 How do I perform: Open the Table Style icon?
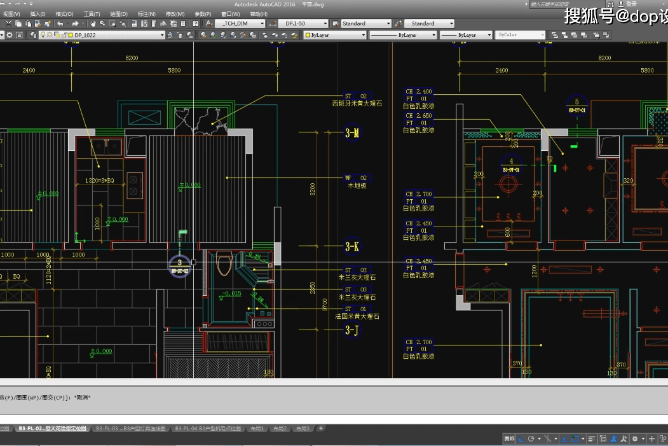tap(336, 24)
